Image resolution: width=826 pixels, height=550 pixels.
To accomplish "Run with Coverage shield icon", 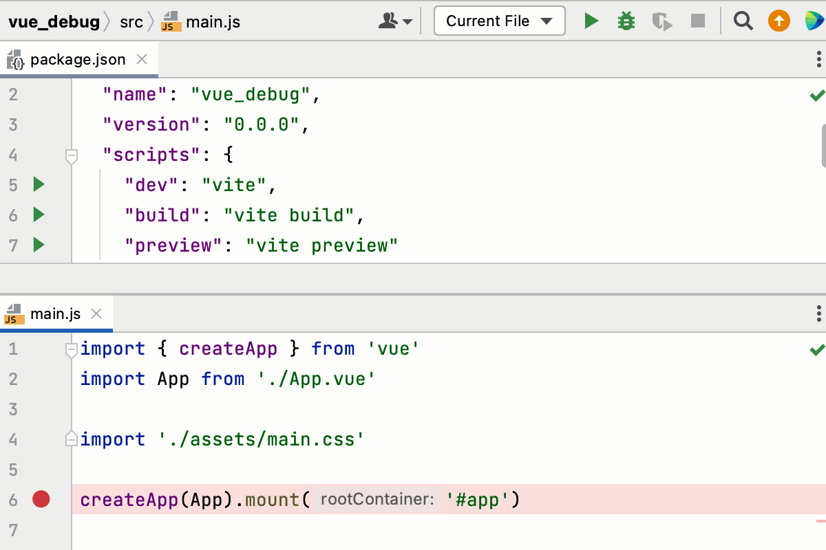I will [x=661, y=21].
